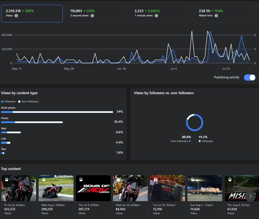Image resolution: width=259 pixels, height=219 pixels.
Task: Switch to the 3-second views metric card
Action: [96, 14]
